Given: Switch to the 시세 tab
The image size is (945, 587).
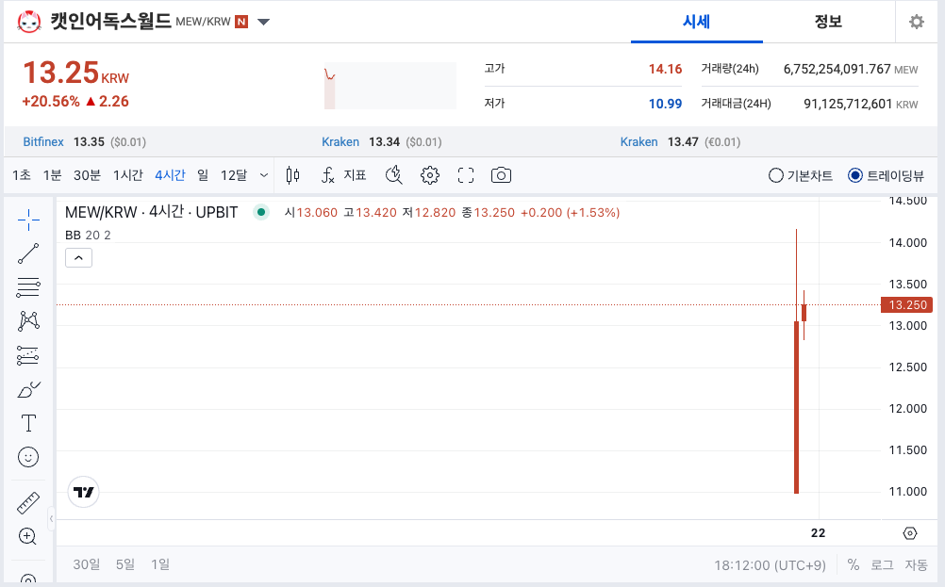Looking at the screenshot, I should tap(697, 22).
